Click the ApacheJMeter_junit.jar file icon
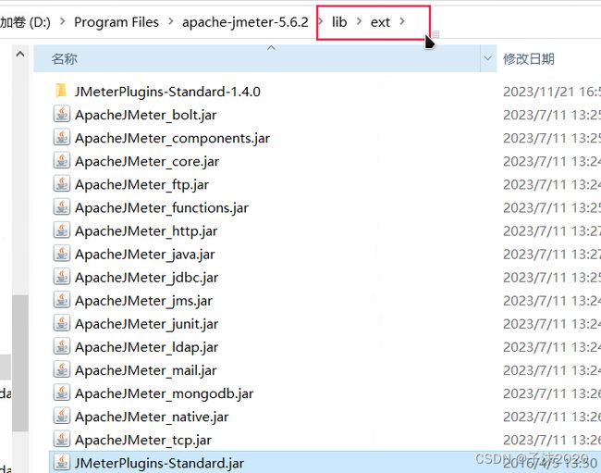The width and height of the screenshot is (601, 473). [x=61, y=323]
